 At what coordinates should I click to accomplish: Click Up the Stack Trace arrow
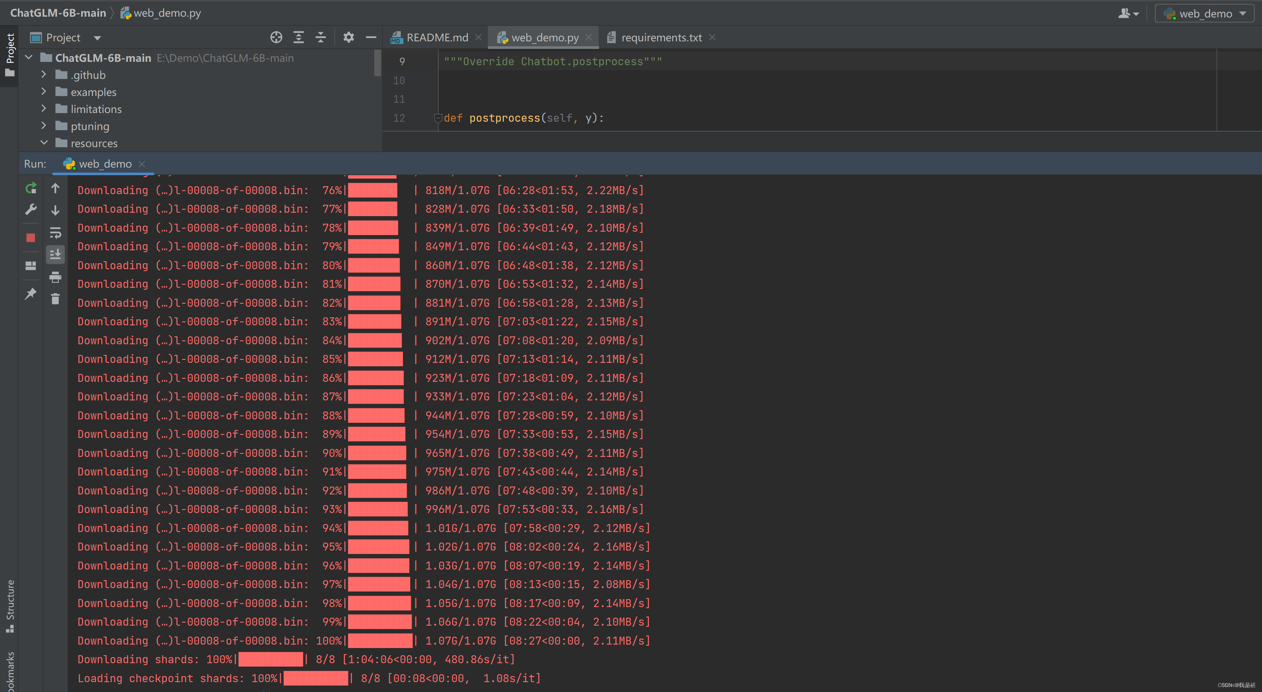click(55, 188)
